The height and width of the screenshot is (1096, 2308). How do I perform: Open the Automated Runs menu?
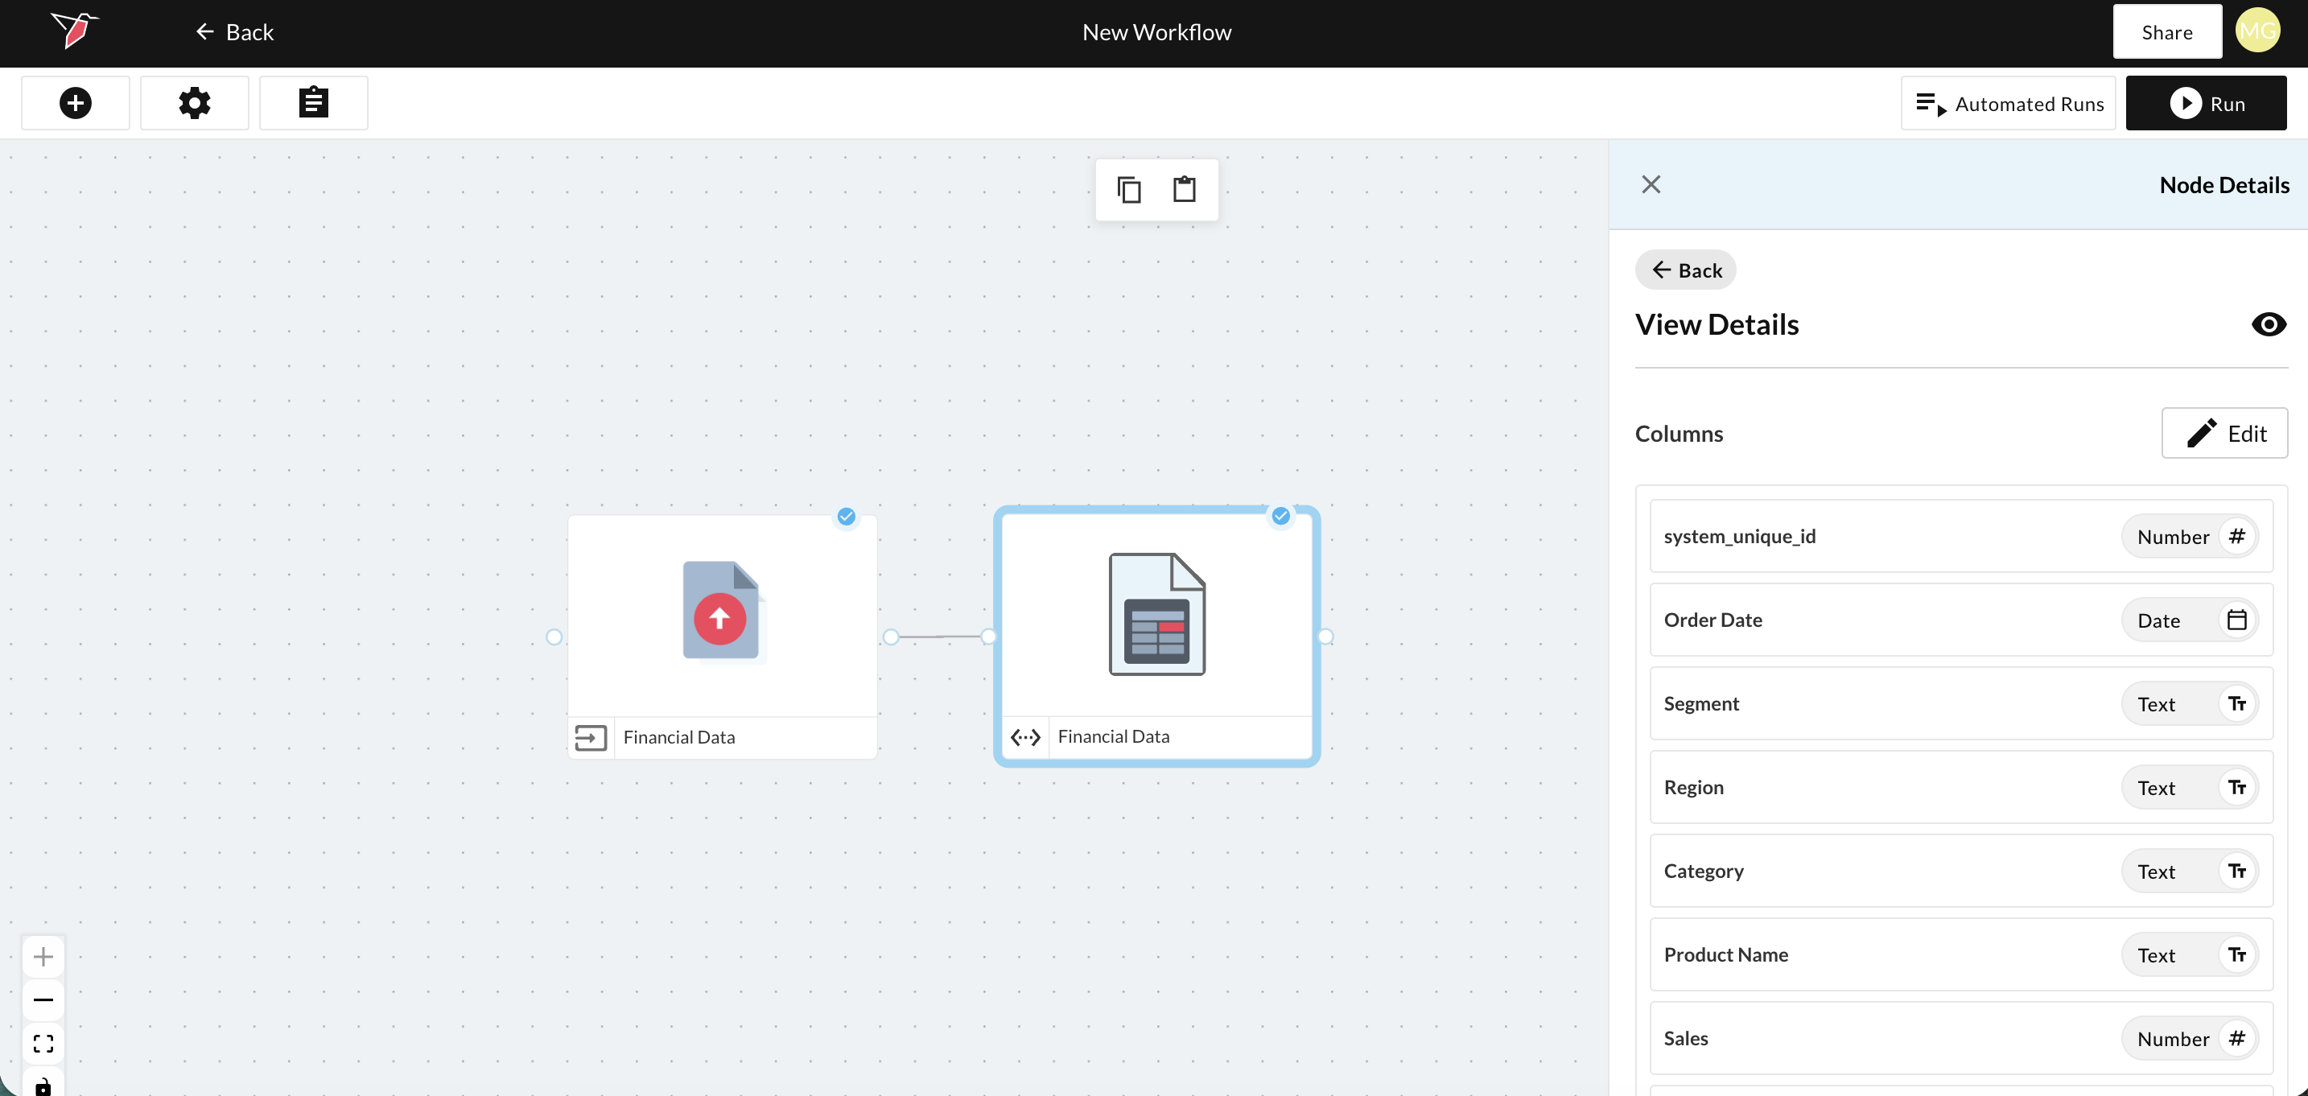[x=2008, y=104]
